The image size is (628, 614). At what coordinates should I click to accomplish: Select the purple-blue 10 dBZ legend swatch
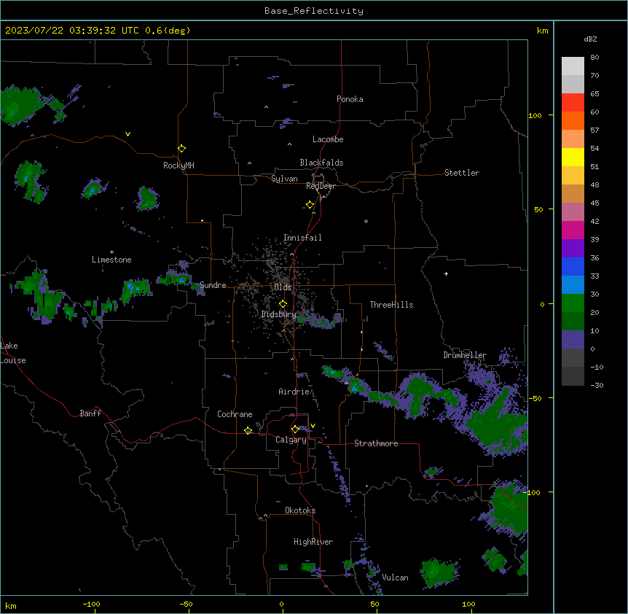[x=573, y=340]
